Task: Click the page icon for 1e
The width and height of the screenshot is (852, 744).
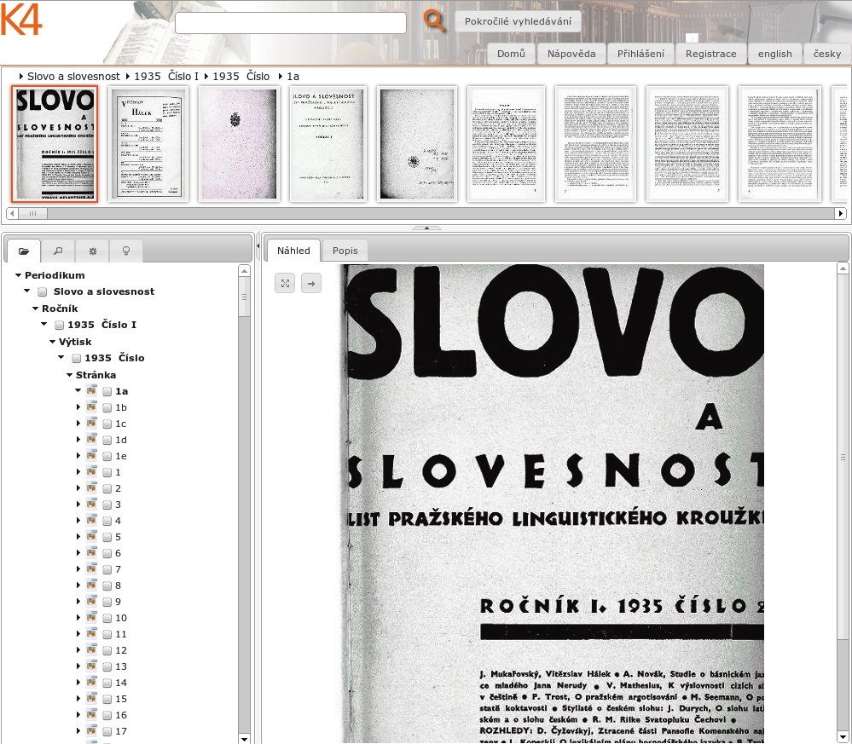Action: point(92,456)
